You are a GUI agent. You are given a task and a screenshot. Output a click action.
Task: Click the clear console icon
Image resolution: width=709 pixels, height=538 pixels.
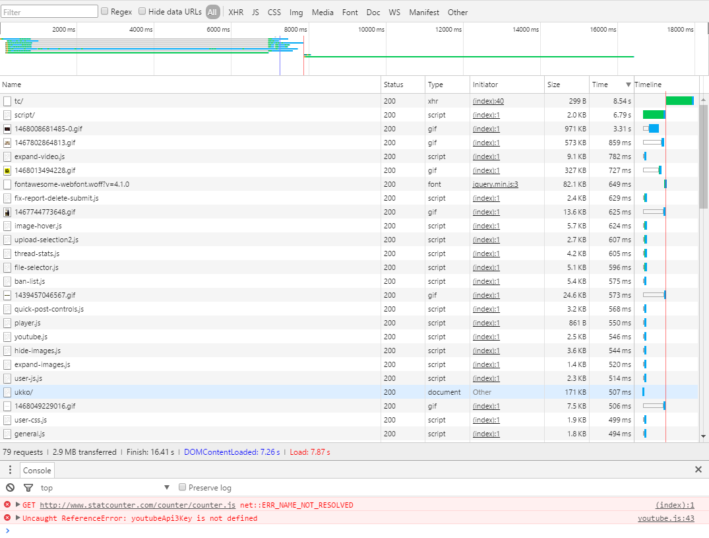(10, 488)
